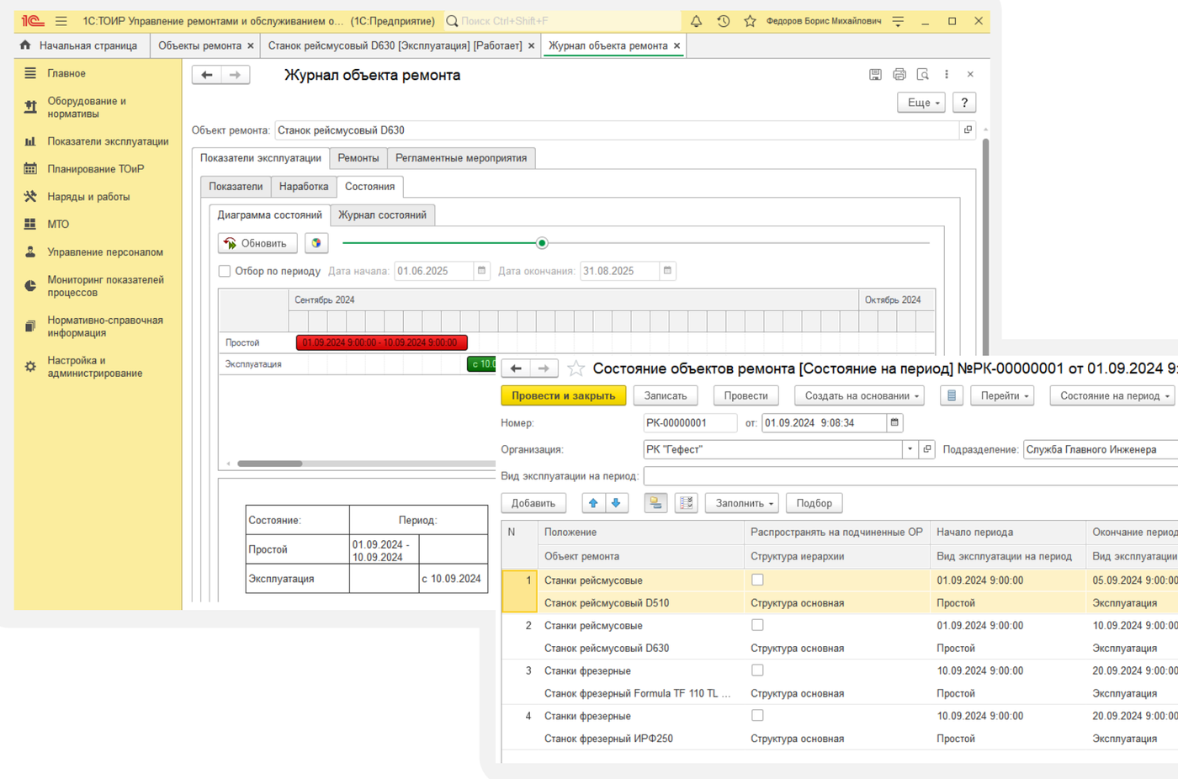Tick checkbox in row for Станок рейсмусовый D510
This screenshot has width=1178, height=779.
(x=757, y=580)
